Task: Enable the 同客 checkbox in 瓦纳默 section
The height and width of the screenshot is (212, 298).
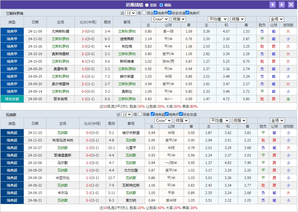Action: click(140, 114)
